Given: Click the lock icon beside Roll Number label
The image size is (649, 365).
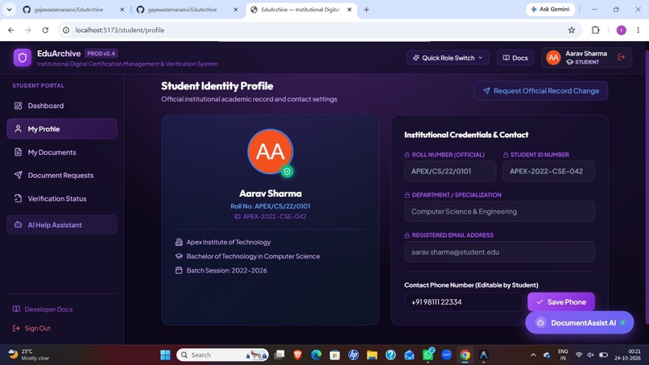Looking at the screenshot, I should pyautogui.click(x=407, y=155).
